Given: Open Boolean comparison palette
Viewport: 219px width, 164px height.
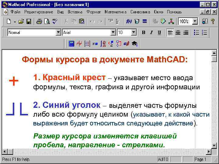Looking at the screenshot, I should coord(111,44).
